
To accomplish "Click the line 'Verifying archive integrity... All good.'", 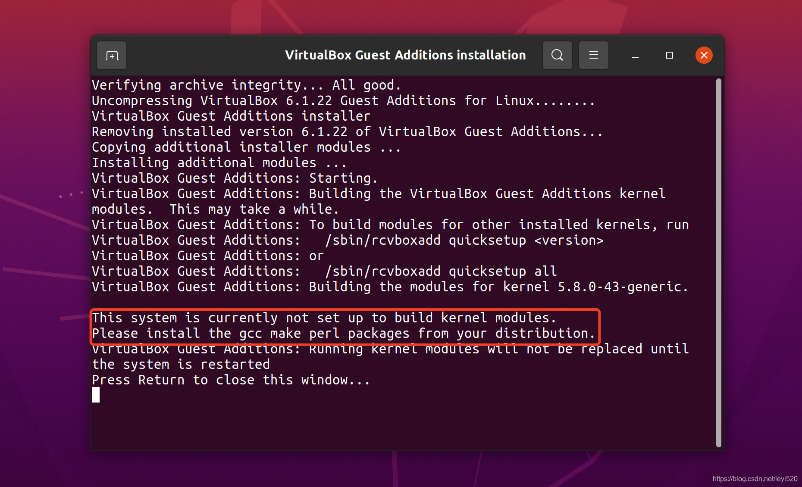I will coord(247,85).
